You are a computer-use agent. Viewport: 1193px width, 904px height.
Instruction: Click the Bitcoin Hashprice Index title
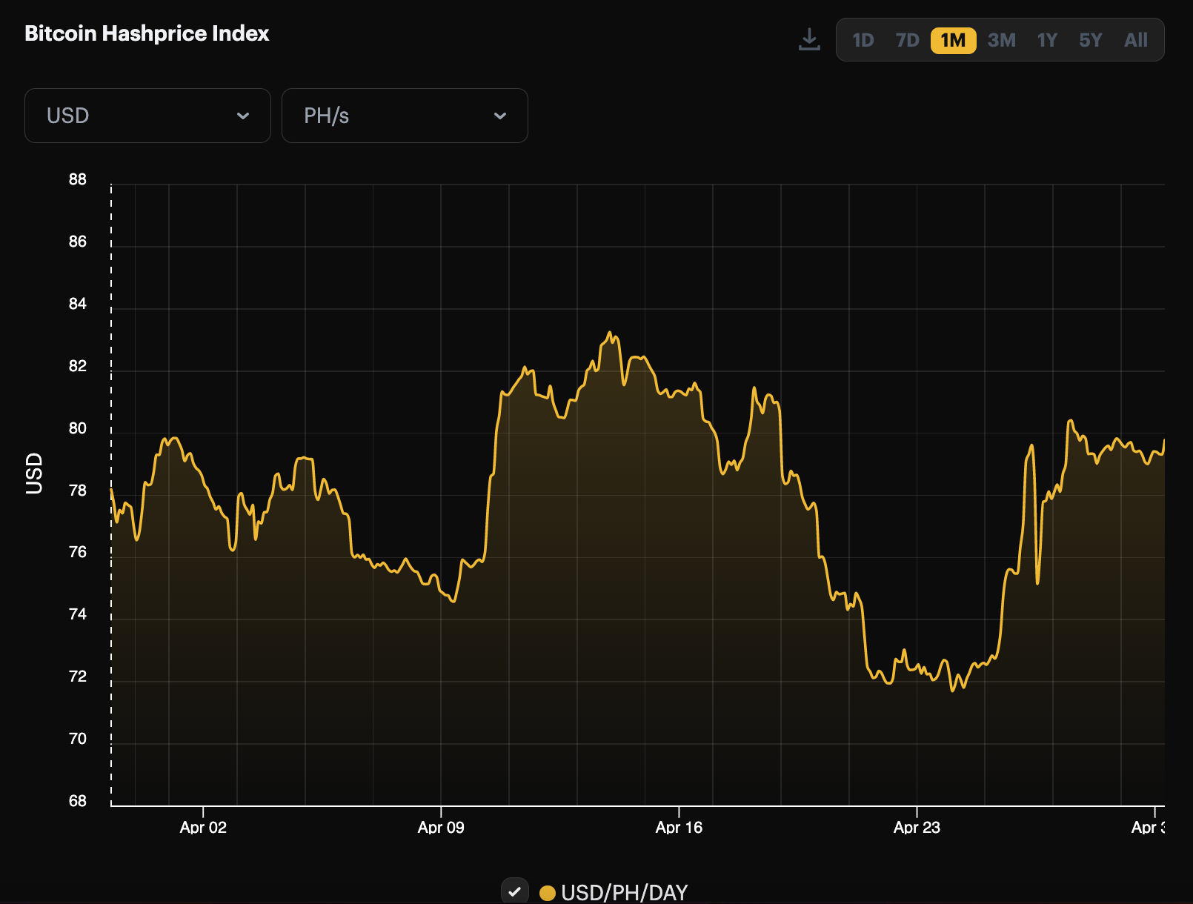pyautogui.click(x=147, y=33)
